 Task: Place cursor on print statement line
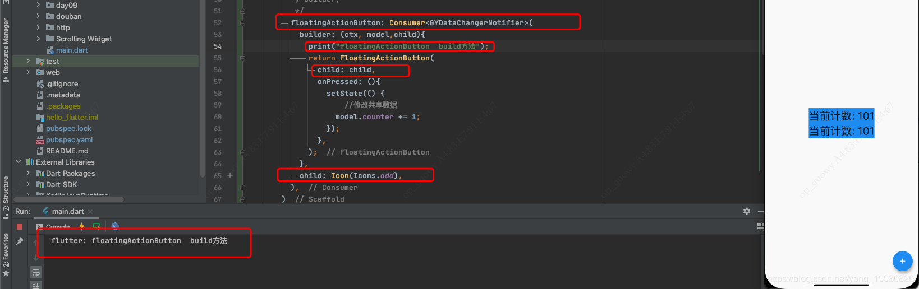398,46
